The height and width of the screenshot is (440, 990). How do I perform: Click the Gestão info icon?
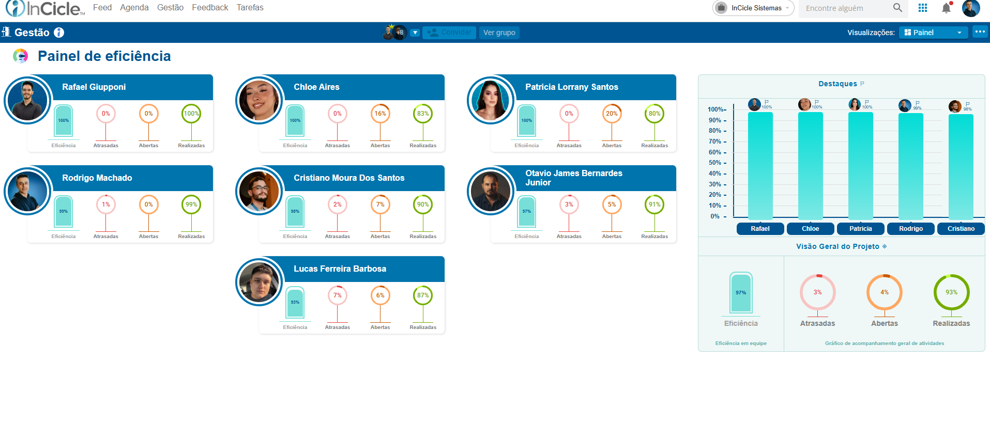[59, 33]
